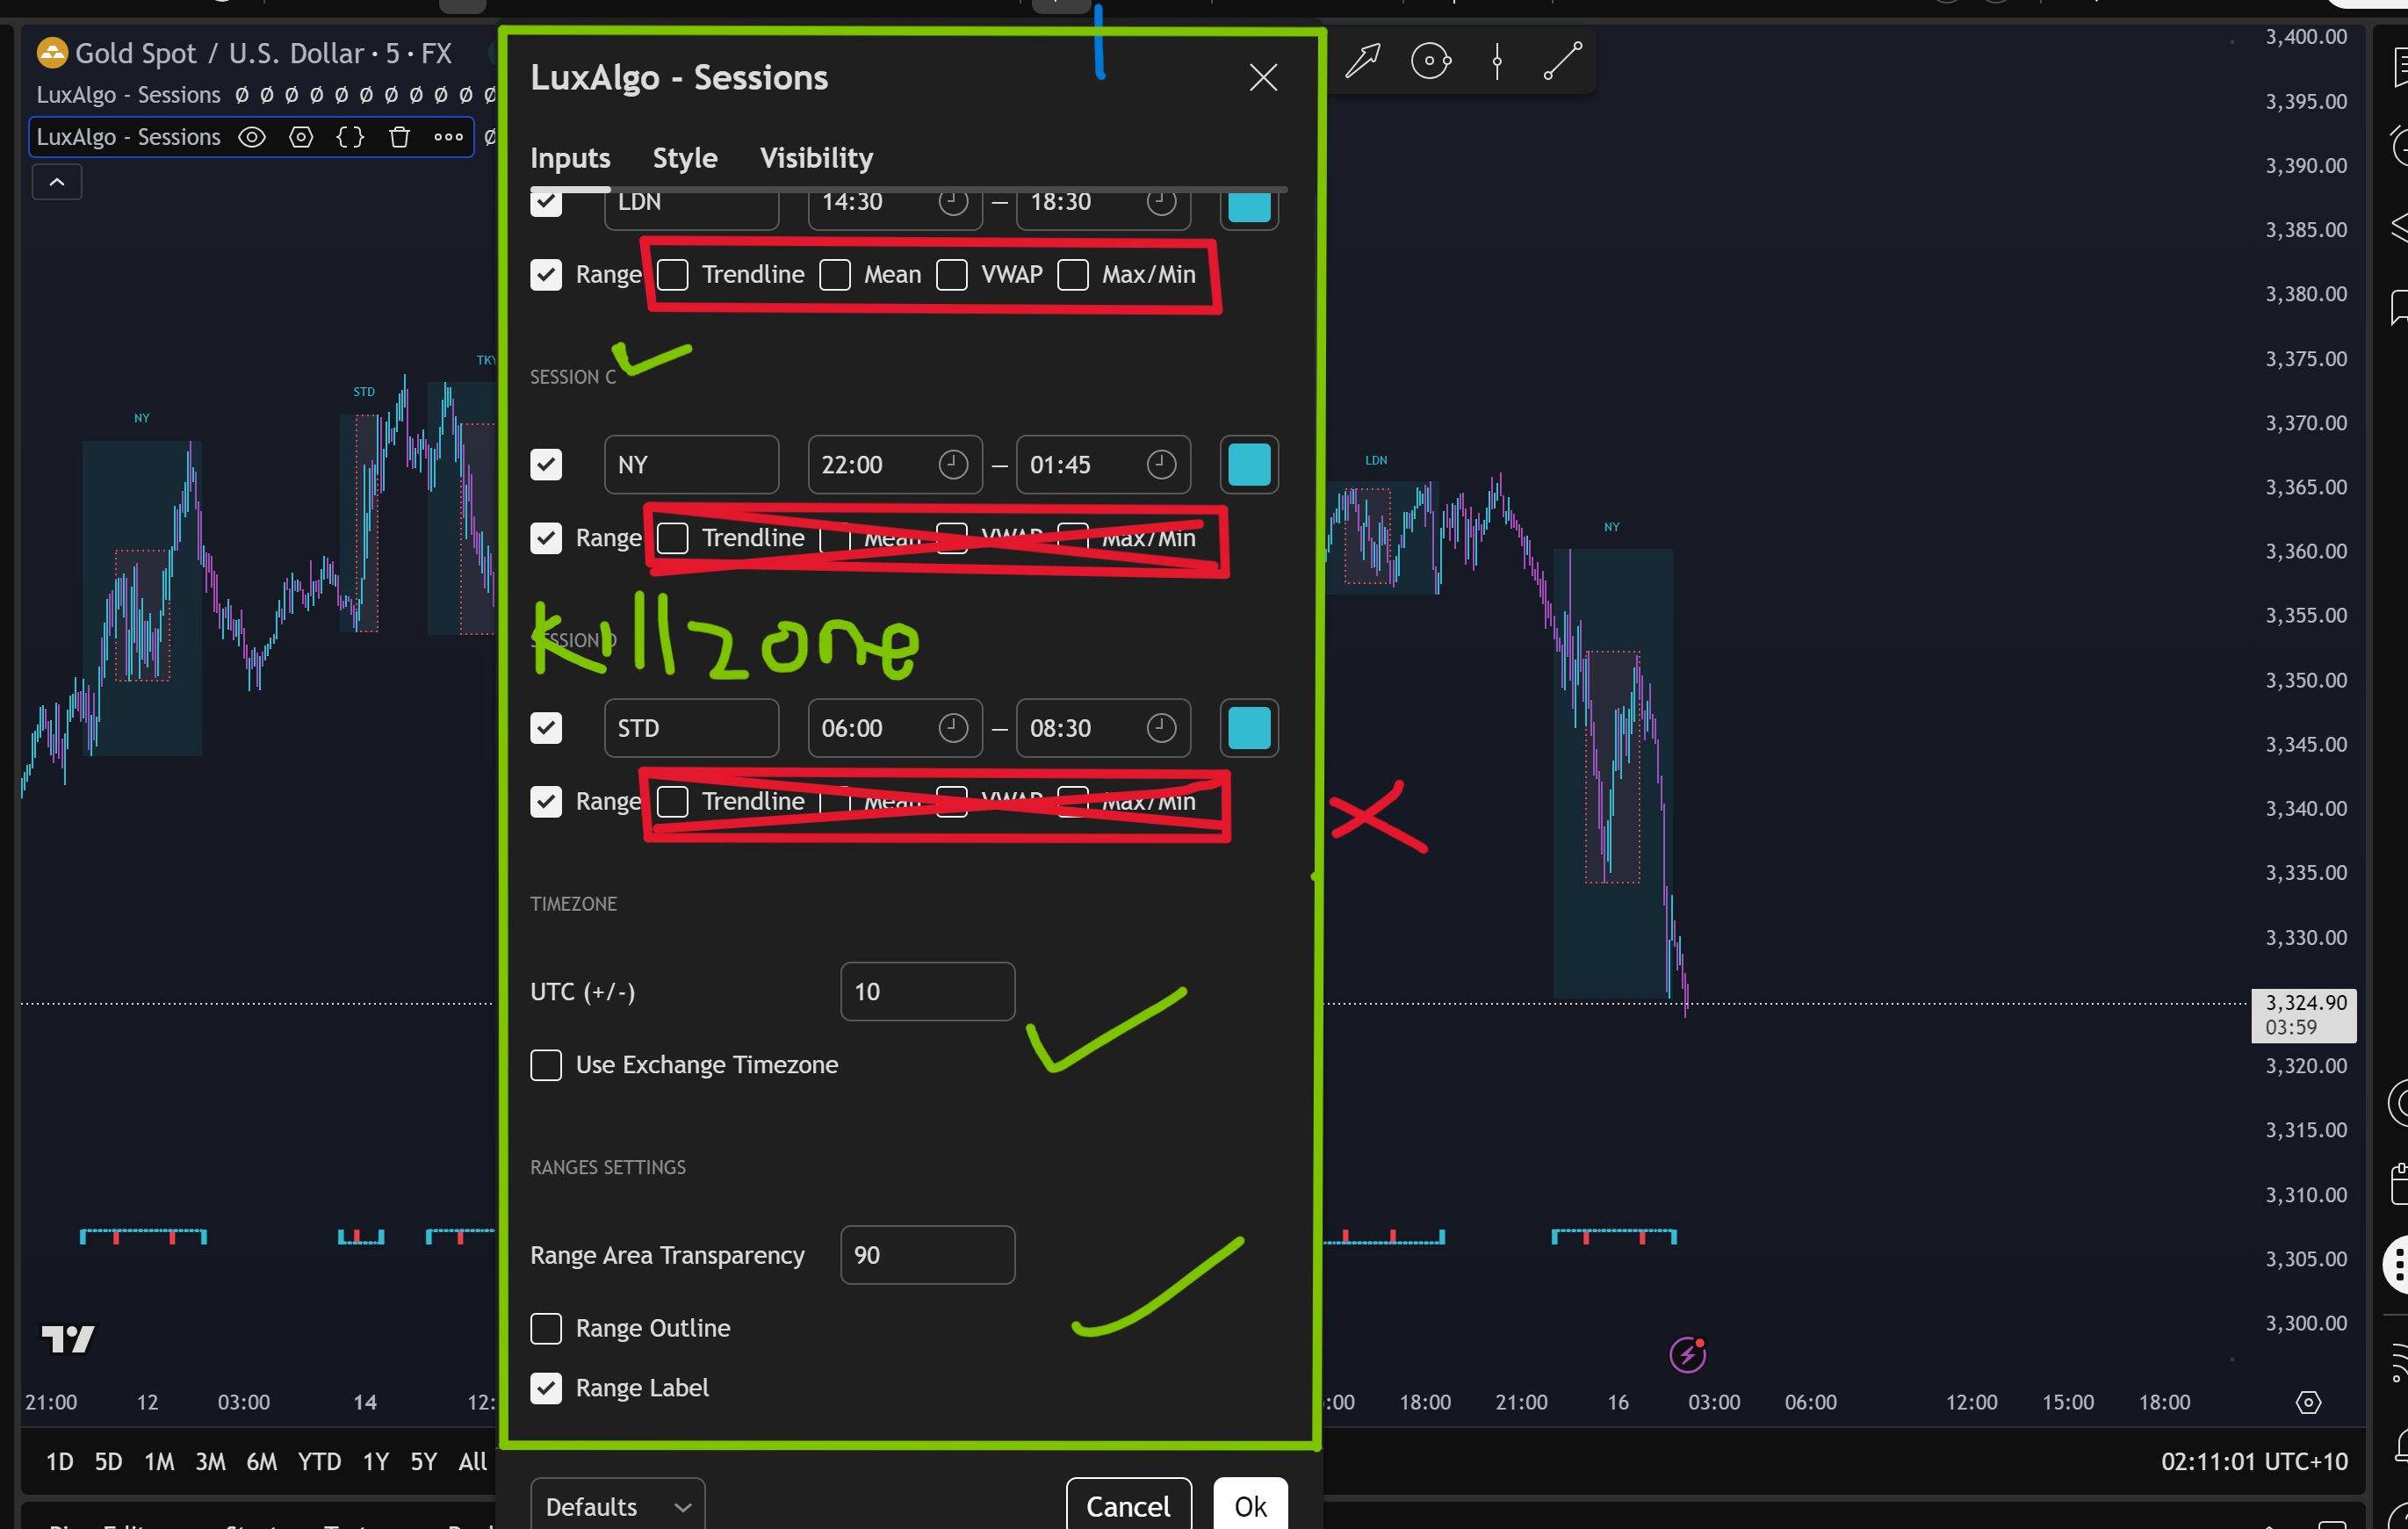2408x1529 pixels.
Task: Uncheck Range under the STD session
Action: pos(546,801)
